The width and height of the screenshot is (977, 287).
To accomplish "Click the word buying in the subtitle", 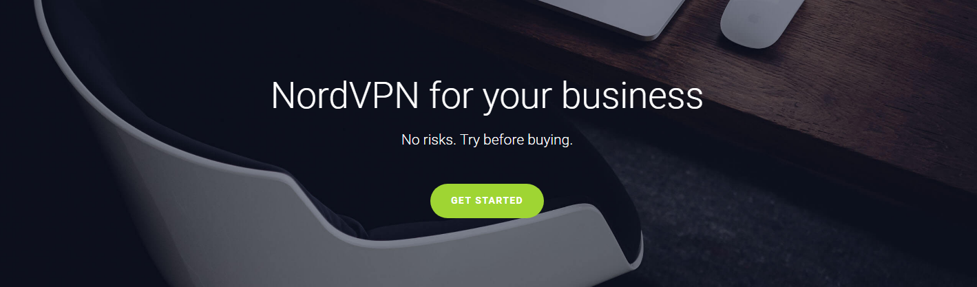I will pos(549,142).
